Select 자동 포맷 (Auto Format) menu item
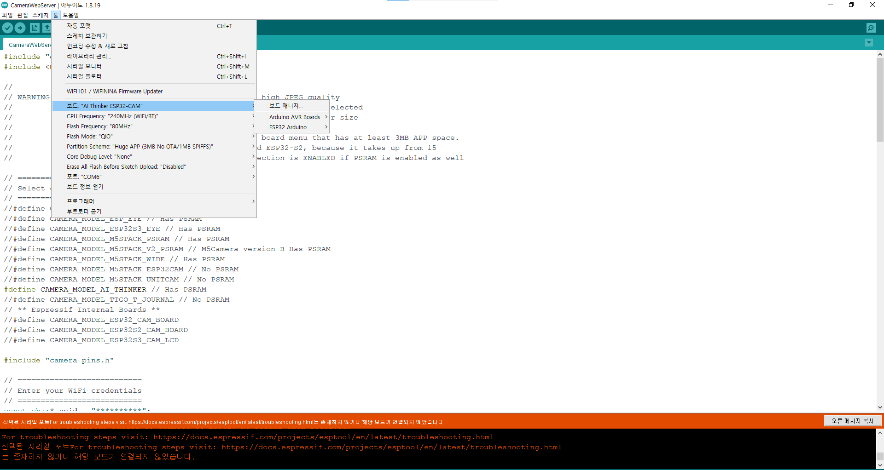 (x=79, y=26)
